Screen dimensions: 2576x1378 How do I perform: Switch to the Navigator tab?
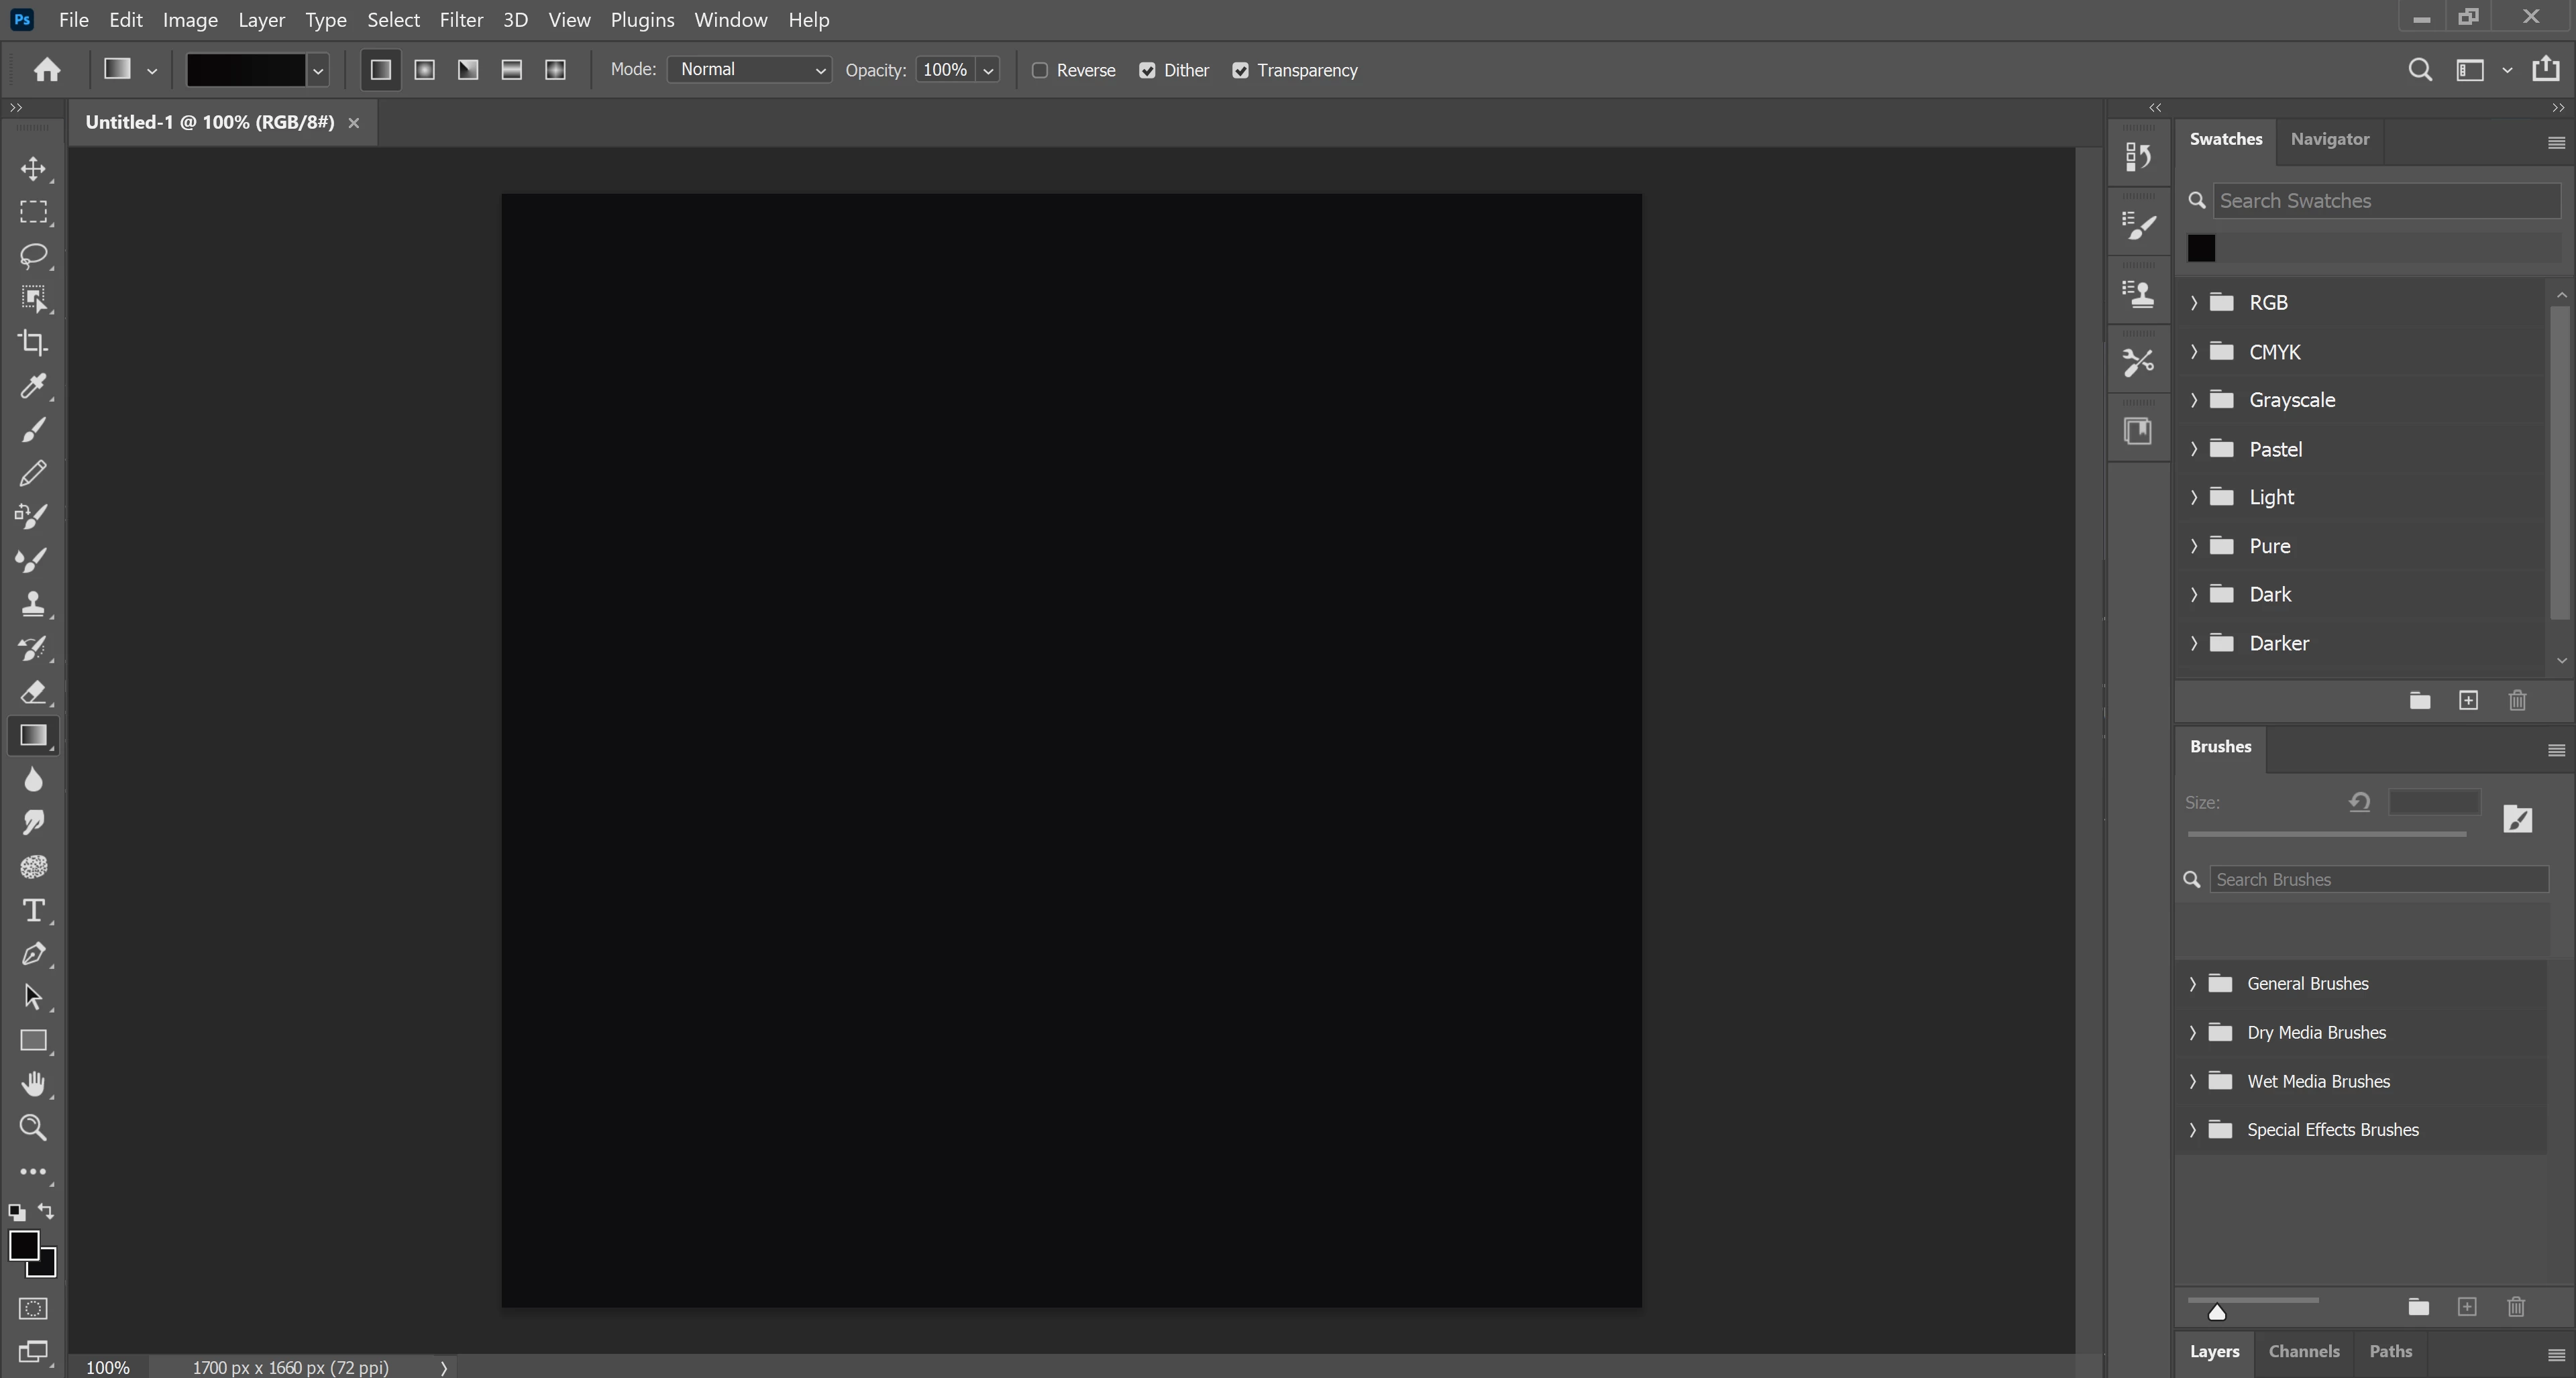2329,140
